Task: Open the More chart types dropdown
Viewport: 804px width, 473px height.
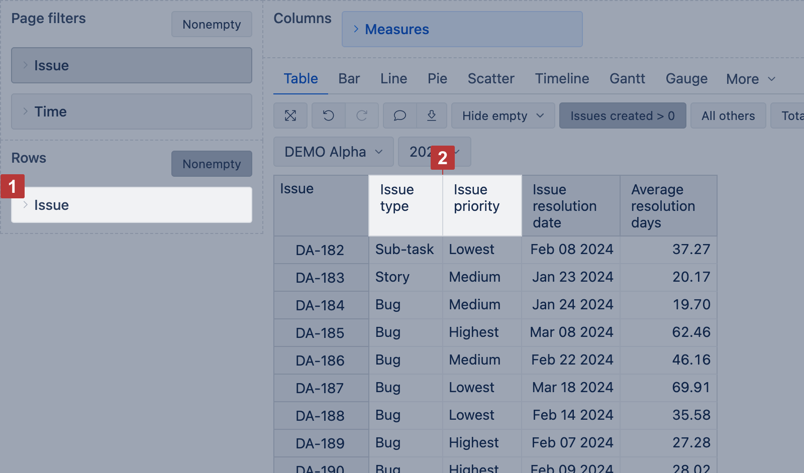Action: (751, 79)
